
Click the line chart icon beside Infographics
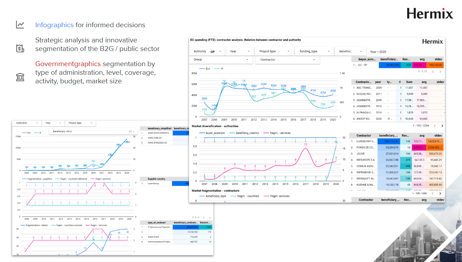(20, 25)
